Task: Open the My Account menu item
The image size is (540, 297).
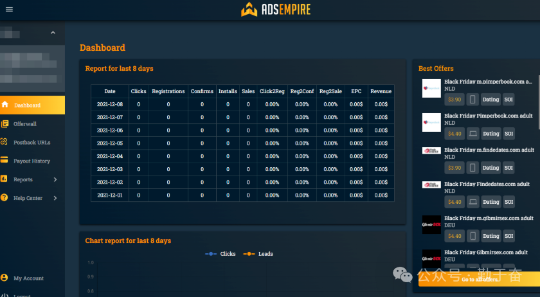Action: [32, 278]
